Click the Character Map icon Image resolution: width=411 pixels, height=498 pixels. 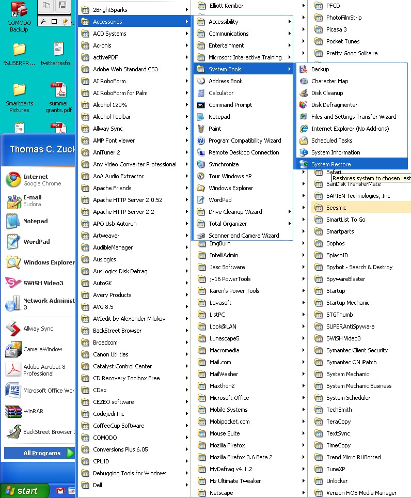(x=304, y=81)
